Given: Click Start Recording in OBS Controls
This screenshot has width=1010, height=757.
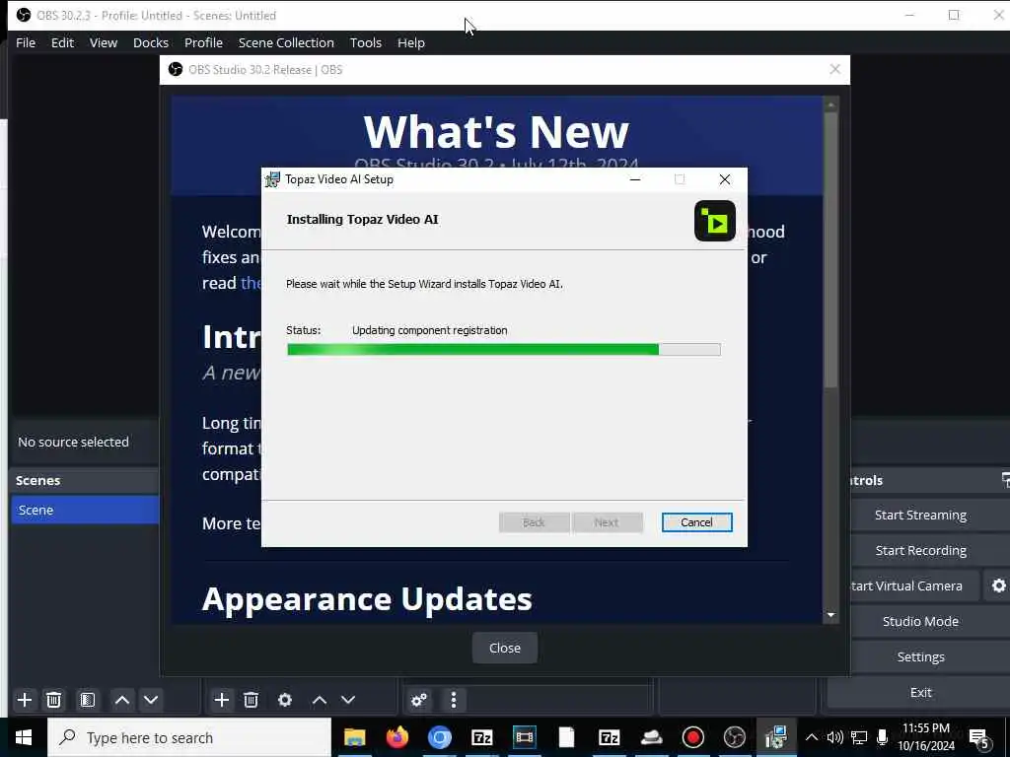Looking at the screenshot, I should pos(920,550).
